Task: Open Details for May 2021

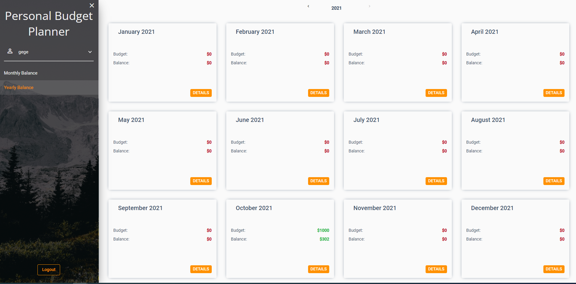Action: [x=201, y=181]
